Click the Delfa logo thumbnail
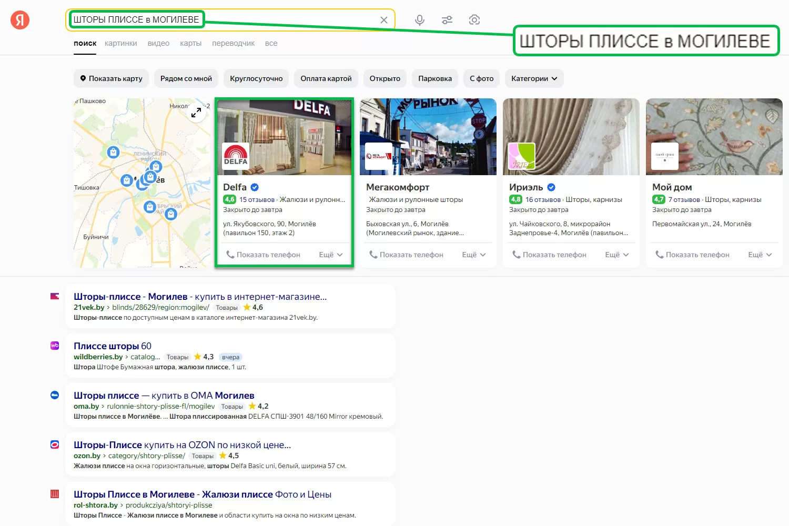Screen dimensions: 789x526 [x=236, y=156]
